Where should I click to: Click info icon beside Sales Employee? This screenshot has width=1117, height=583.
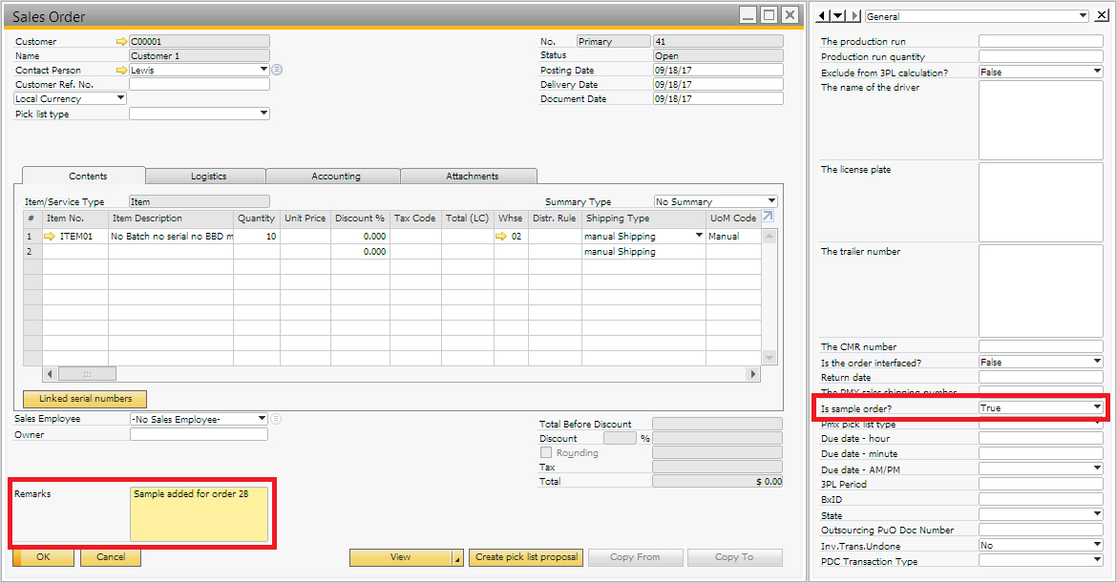pos(276,419)
